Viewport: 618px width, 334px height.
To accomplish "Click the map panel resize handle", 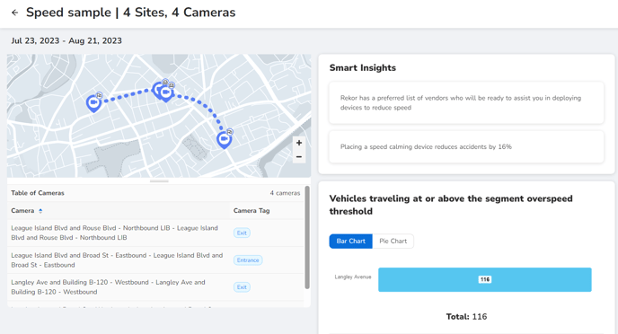I will [x=159, y=181].
